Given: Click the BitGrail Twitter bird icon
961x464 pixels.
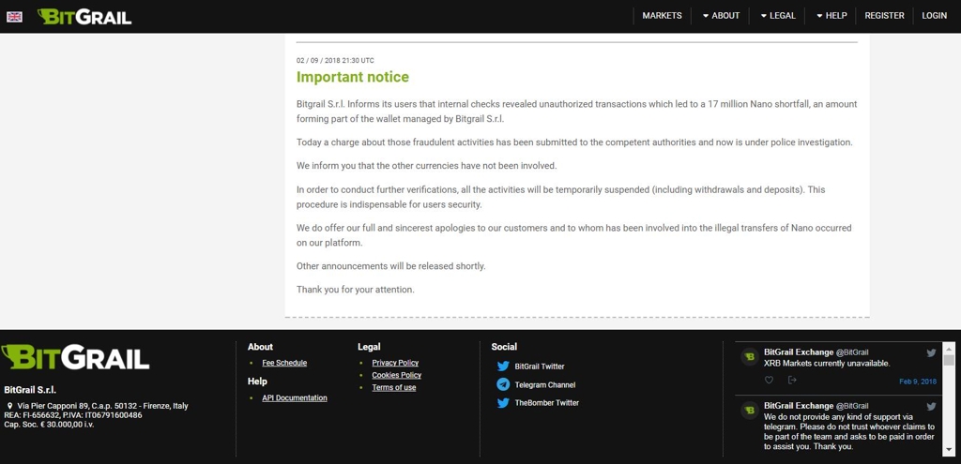Looking at the screenshot, I should [x=503, y=367].
